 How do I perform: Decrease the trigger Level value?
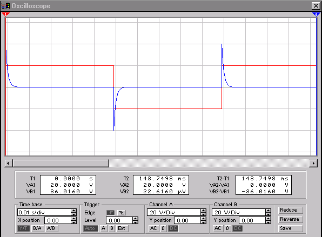(x=135, y=222)
